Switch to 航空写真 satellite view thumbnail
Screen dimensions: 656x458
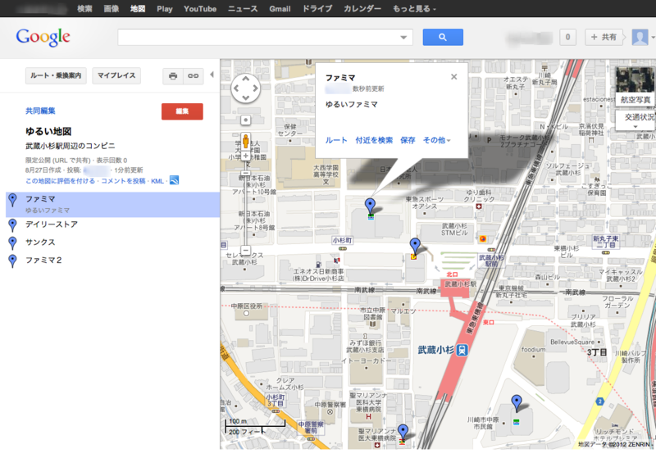pos(635,87)
